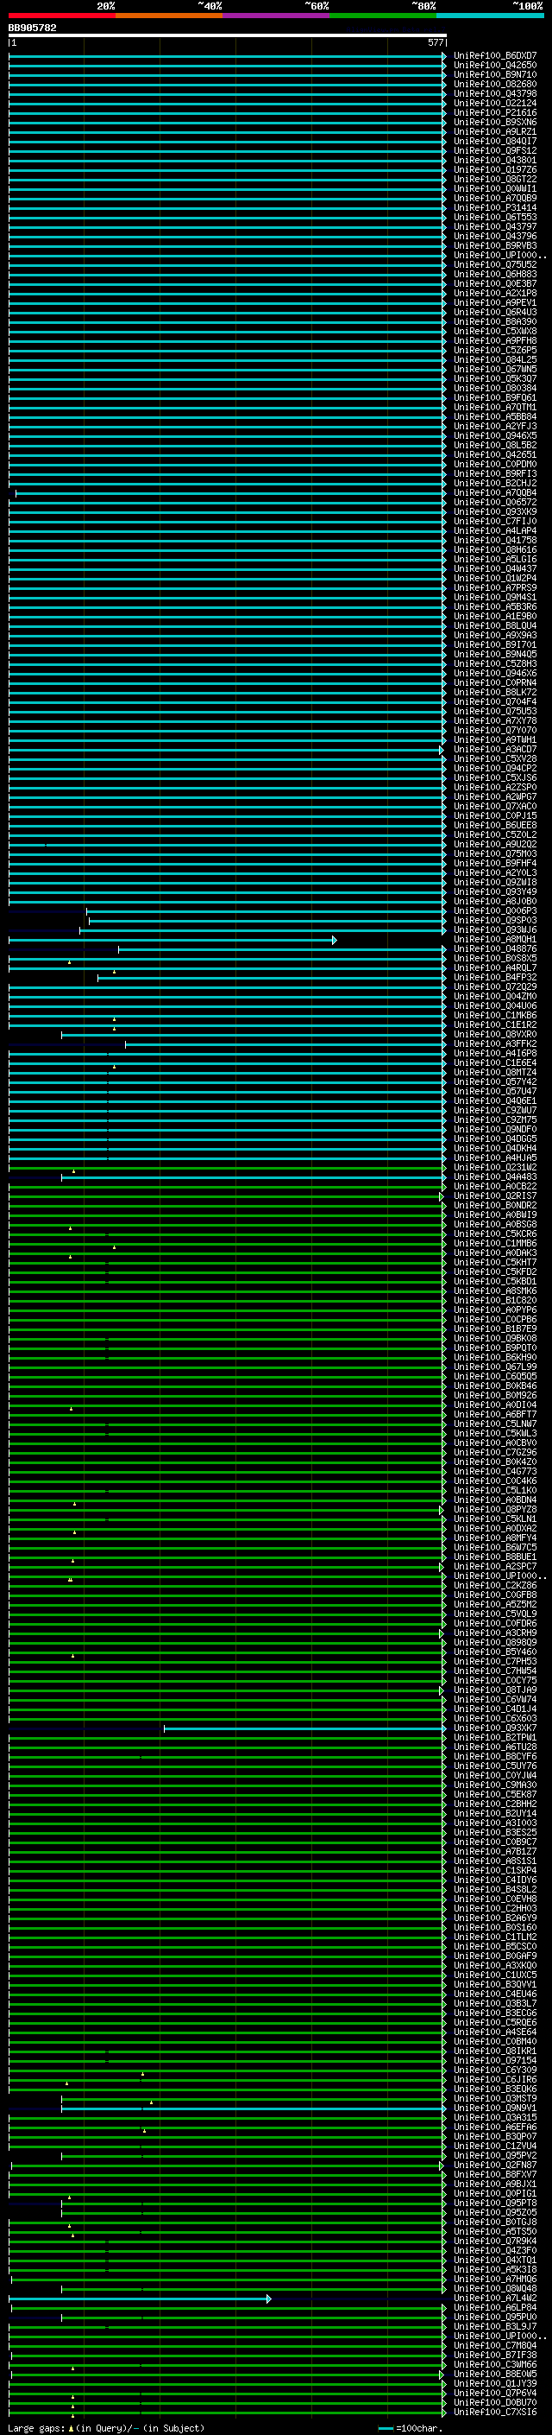Click UniRef100_Q9NDF0 label
The image size is (552, 2435).
click(x=495, y=1131)
